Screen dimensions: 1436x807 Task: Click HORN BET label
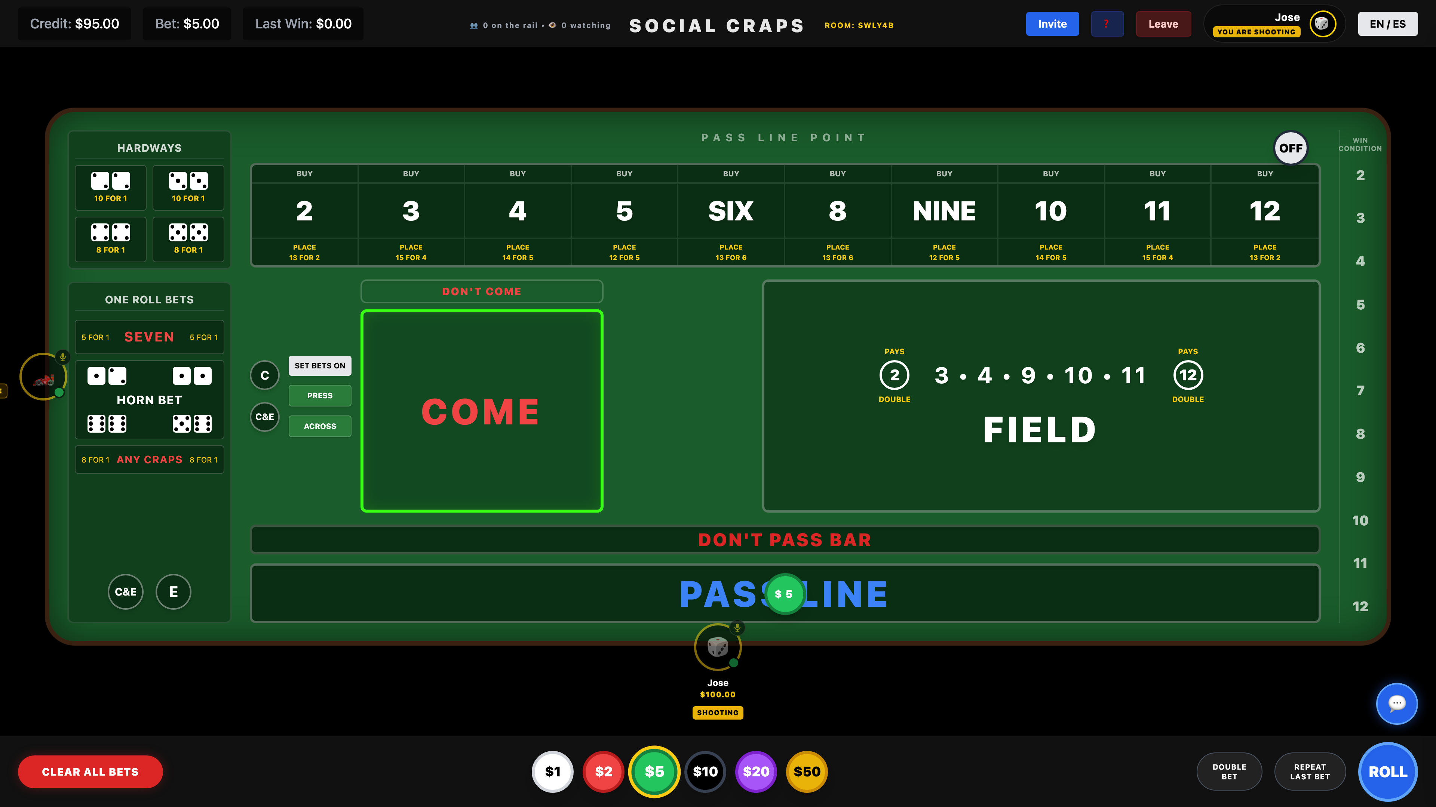click(150, 400)
